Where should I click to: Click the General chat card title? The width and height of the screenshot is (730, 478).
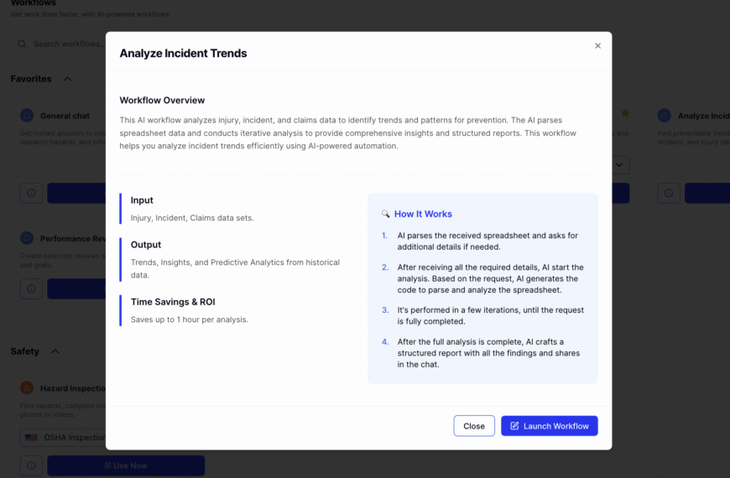click(x=65, y=116)
